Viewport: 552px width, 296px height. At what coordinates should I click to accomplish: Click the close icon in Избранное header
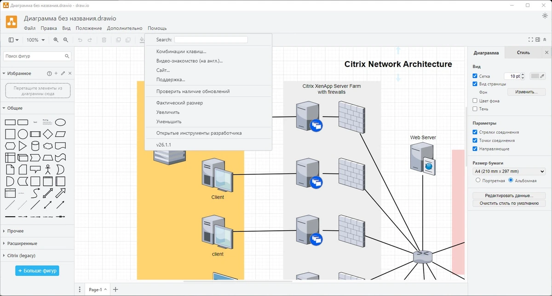69,73
